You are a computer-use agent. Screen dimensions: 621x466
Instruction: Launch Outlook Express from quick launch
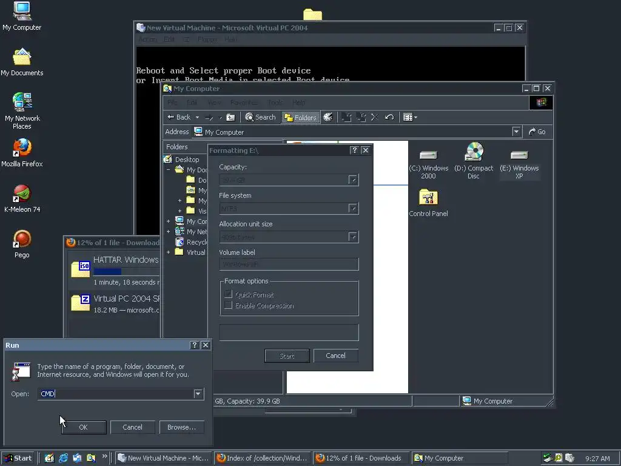pyautogui.click(x=77, y=458)
